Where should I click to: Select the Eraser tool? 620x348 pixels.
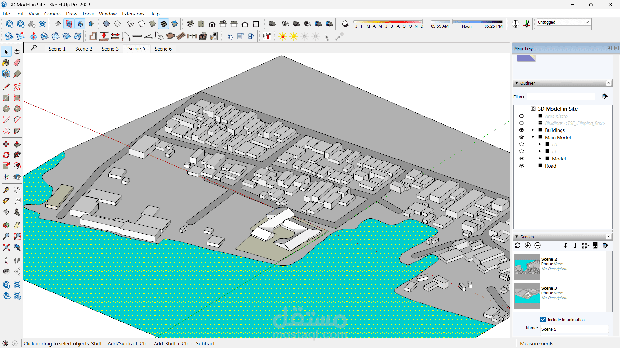pyautogui.click(x=17, y=63)
